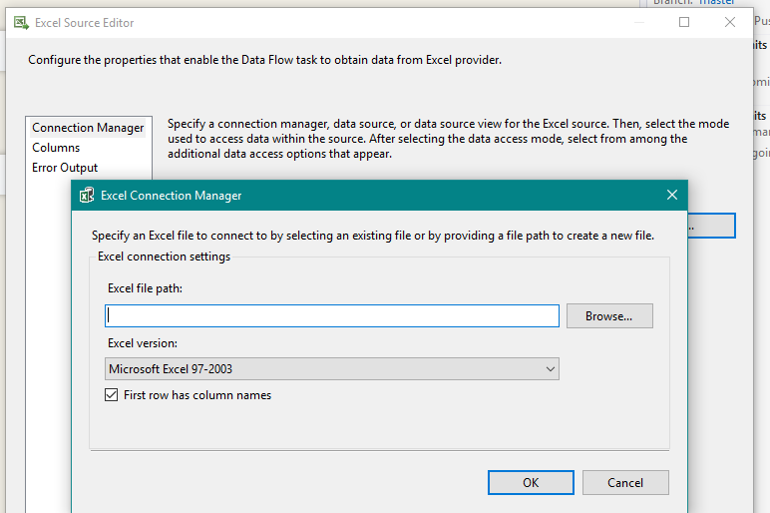Image resolution: width=770 pixels, height=513 pixels.
Task: Open the Excel version dropdown
Action: (x=332, y=369)
